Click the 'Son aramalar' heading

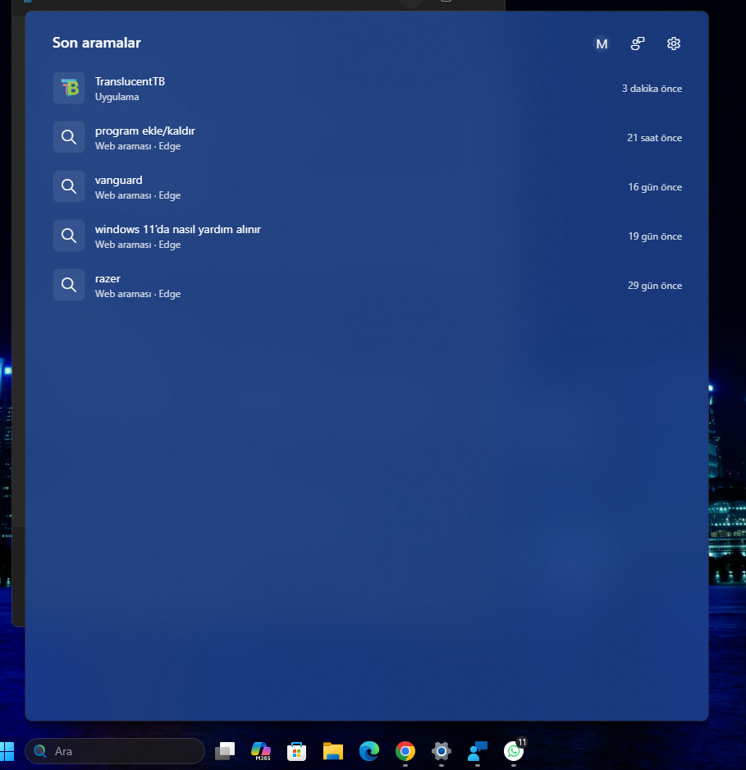point(97,43)
